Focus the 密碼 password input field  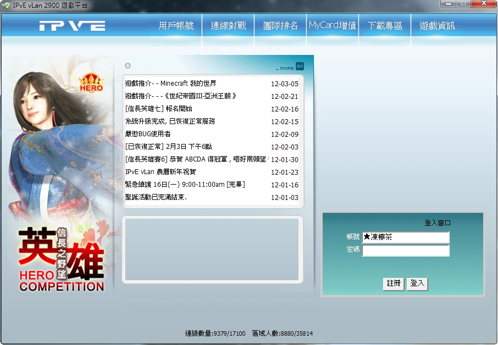point(406,251)
